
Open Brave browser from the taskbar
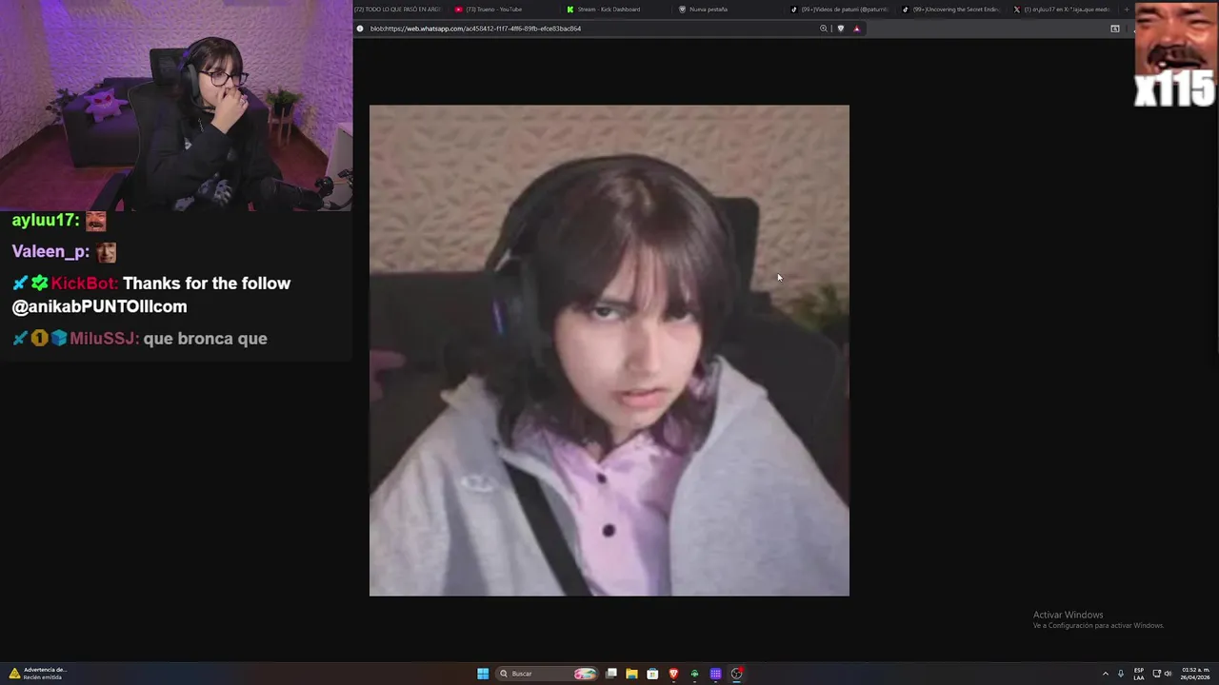(673, 674)
